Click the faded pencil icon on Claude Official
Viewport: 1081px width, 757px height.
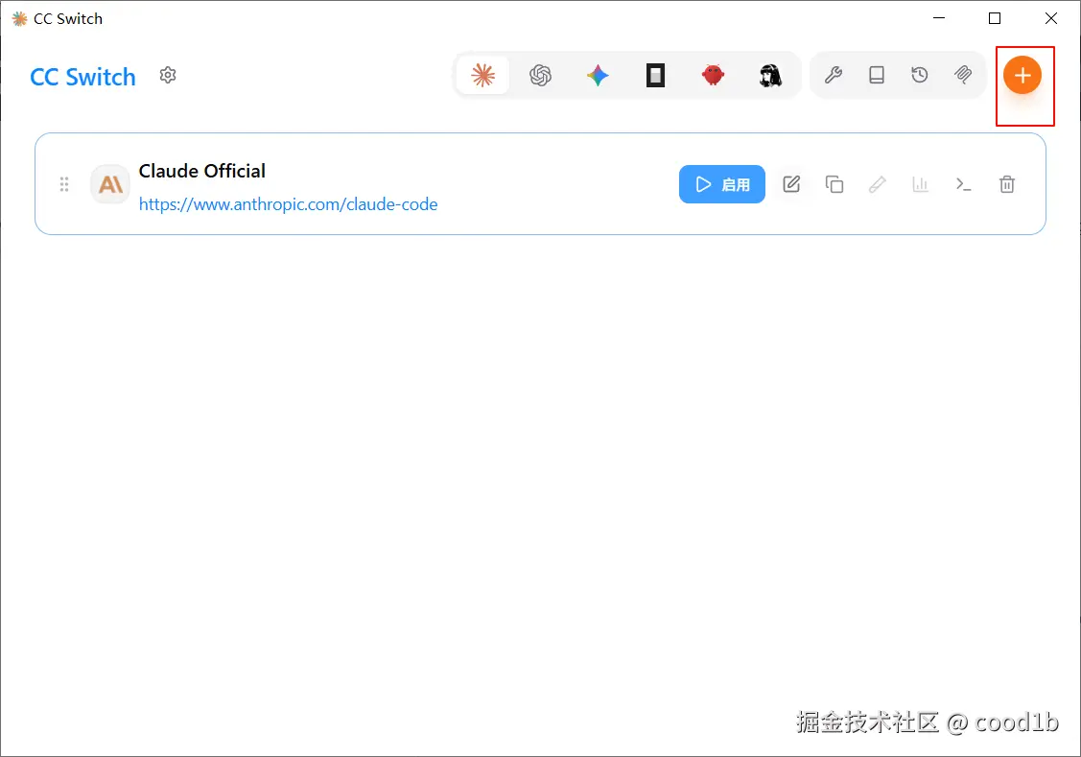(x=877, y=184)
